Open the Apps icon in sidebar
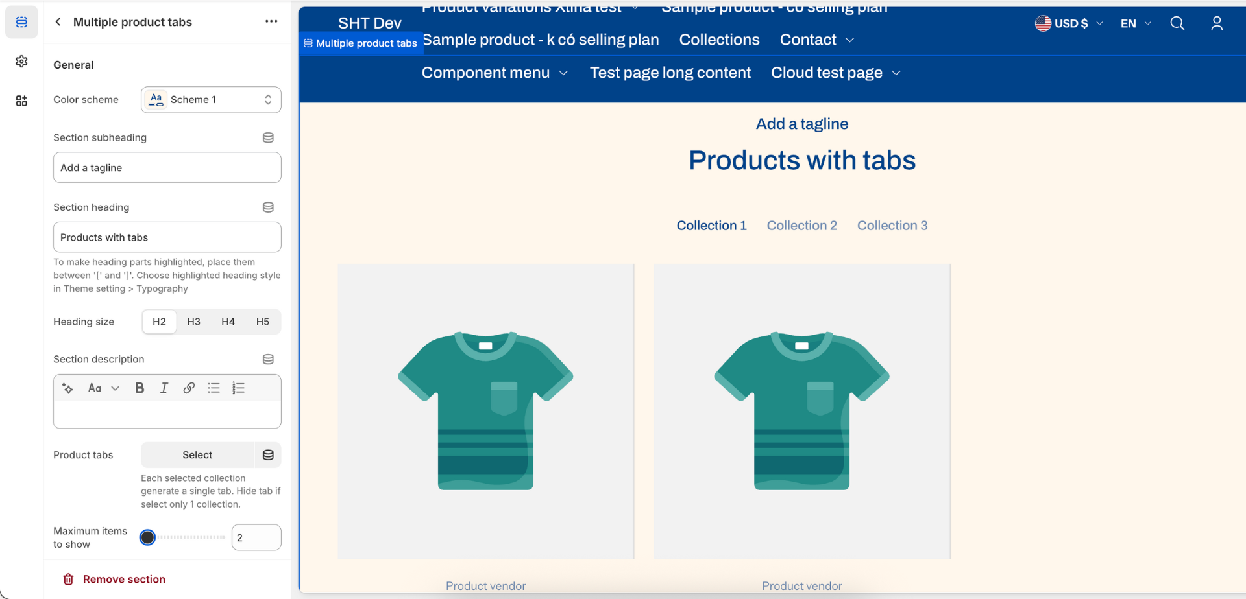 21,100
